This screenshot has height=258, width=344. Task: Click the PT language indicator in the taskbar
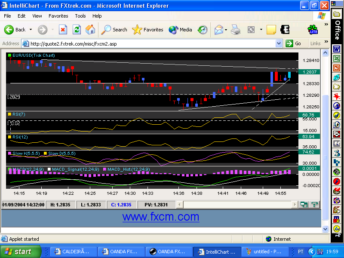click(x=301, y=252)
